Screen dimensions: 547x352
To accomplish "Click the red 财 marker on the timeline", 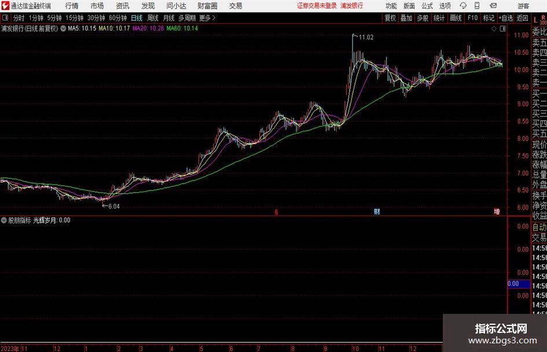I will pos(377,212).
